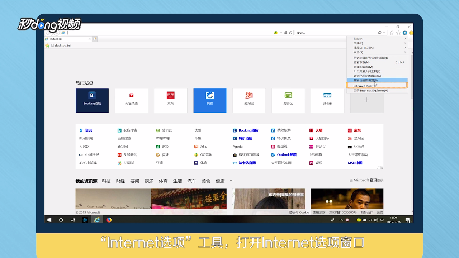
Task: Expand the address bar dropdown arrow
Action: 281,33
